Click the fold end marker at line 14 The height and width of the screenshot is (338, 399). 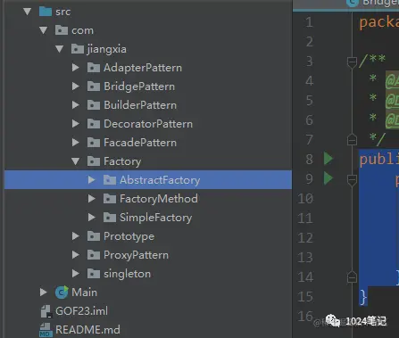coord(352,276)
